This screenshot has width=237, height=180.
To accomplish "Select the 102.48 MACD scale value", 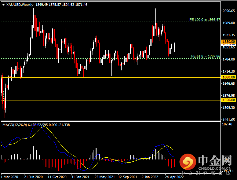I will (227, 124).
